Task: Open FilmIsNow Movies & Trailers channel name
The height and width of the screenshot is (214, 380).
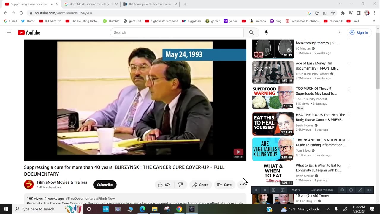Action: 62,182
